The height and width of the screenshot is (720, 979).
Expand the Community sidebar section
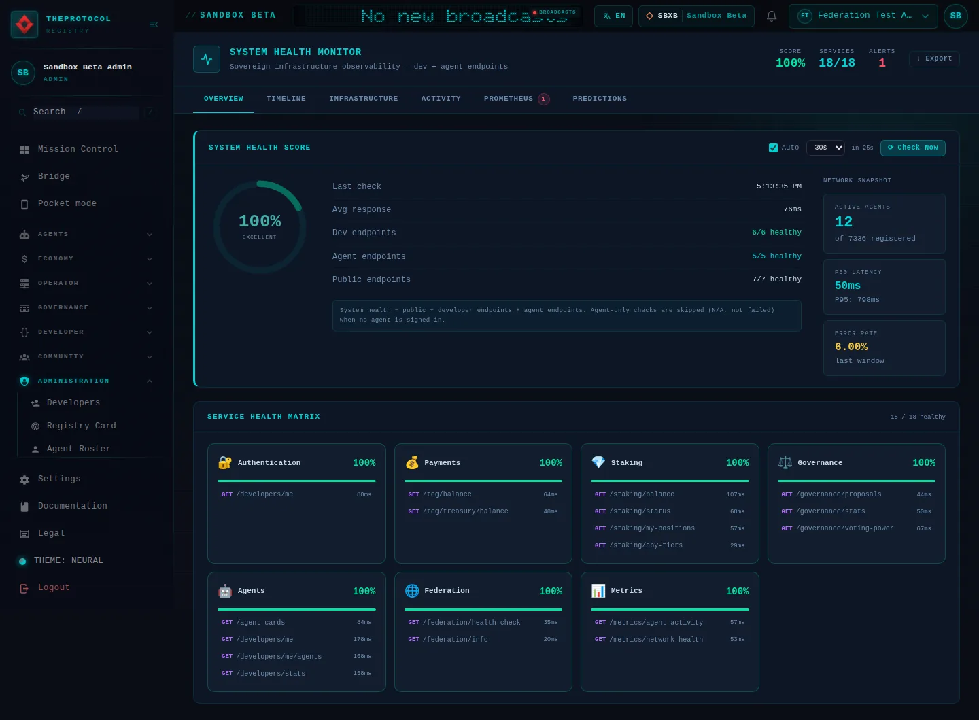86,356
